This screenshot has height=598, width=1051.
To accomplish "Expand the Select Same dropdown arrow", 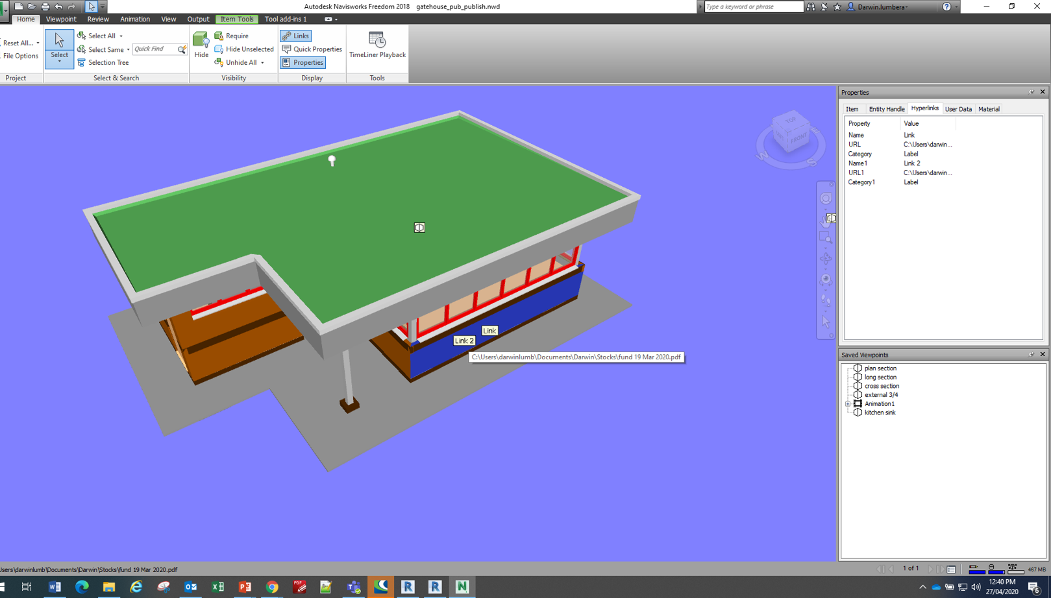I will 128,49.
